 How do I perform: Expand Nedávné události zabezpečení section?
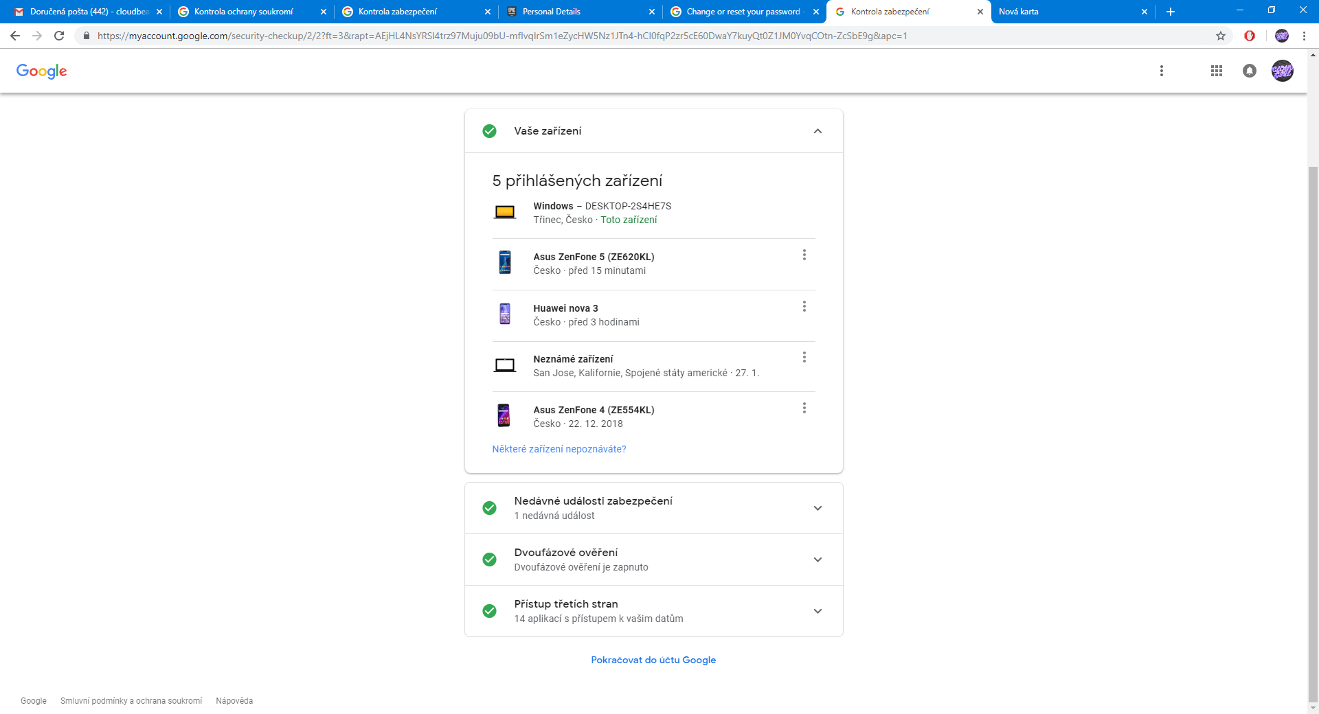pos(818,508)
